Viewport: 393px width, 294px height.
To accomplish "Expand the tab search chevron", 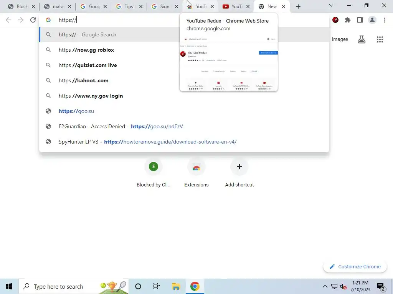I will click(331, 5).
